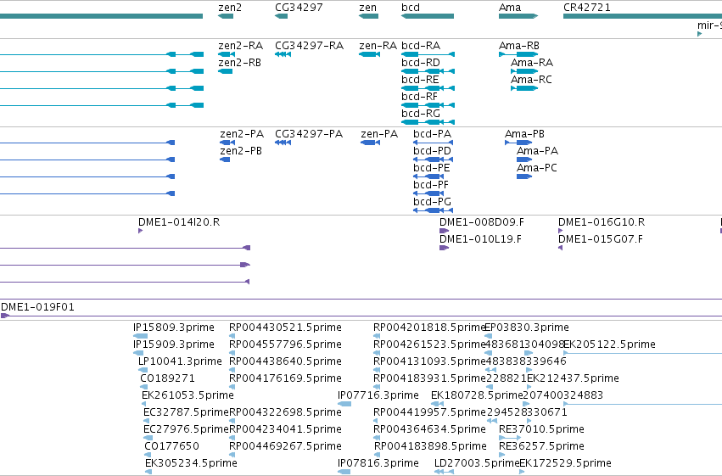Open EST label IP07816.3prime
Screen dimensions: 722x476
tap(378, 463)
